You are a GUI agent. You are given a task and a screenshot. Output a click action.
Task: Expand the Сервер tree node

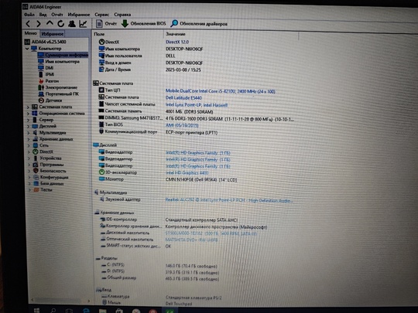tap(28, 120)
